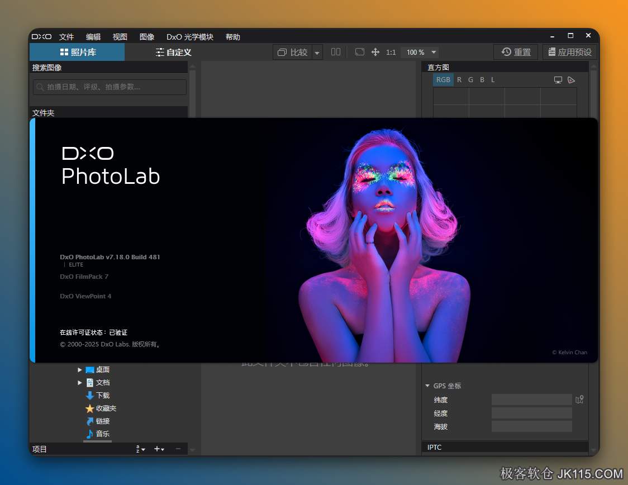Toggle side-by-side split view icon
The image size is (628, 485).
coord(336,51)
